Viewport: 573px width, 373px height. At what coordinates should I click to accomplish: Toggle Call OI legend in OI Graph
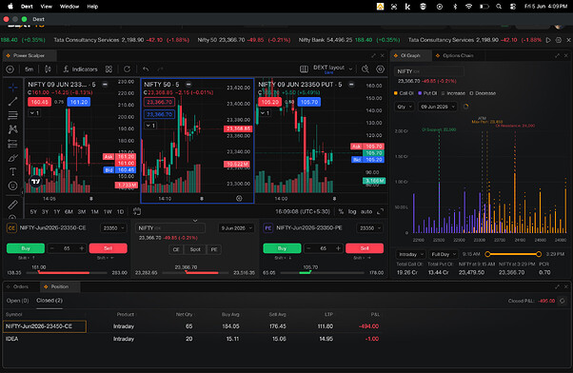[404, 93]
